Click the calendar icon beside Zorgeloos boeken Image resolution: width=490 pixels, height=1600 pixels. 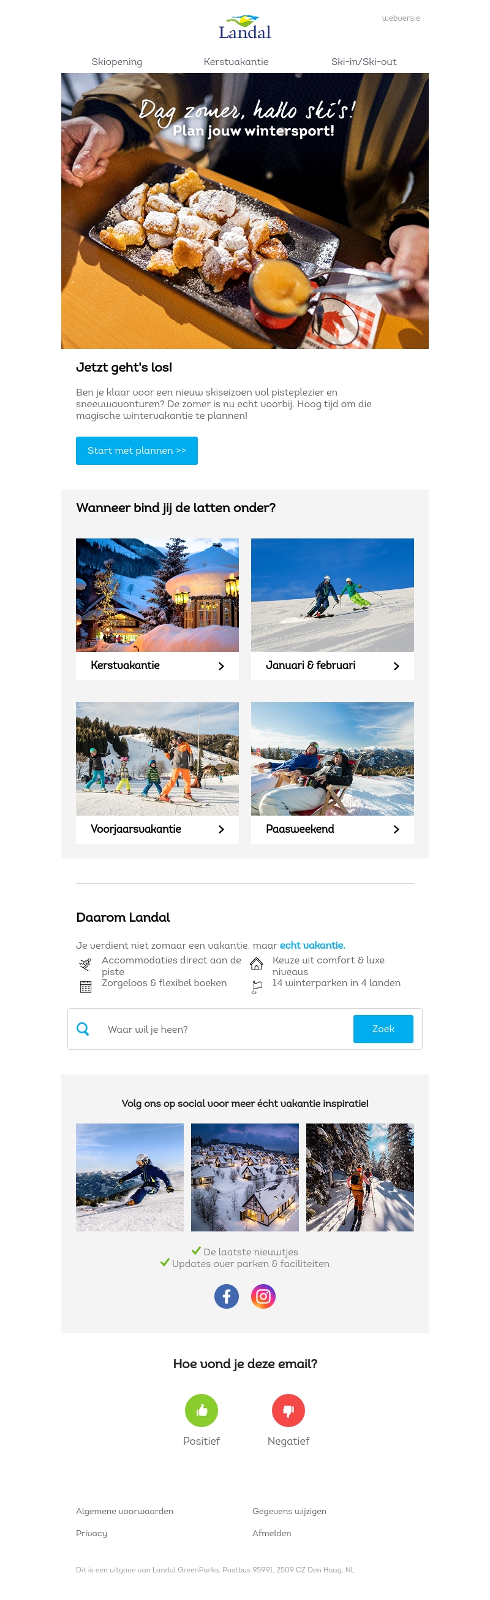(x=86, y=986)
